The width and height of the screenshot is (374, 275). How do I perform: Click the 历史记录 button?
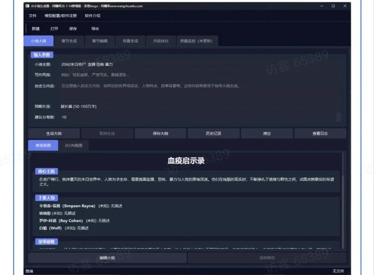(x=213, y=133)
